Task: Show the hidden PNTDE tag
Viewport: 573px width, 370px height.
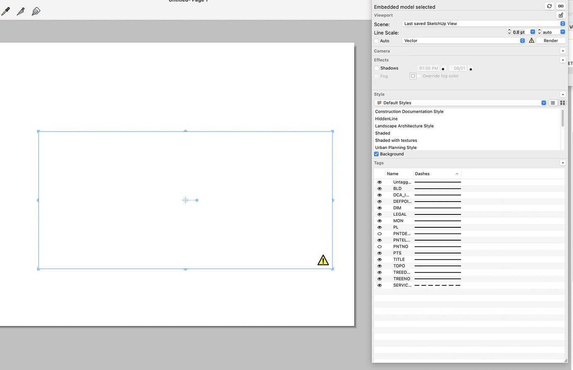Action: [x=379, y=234]
